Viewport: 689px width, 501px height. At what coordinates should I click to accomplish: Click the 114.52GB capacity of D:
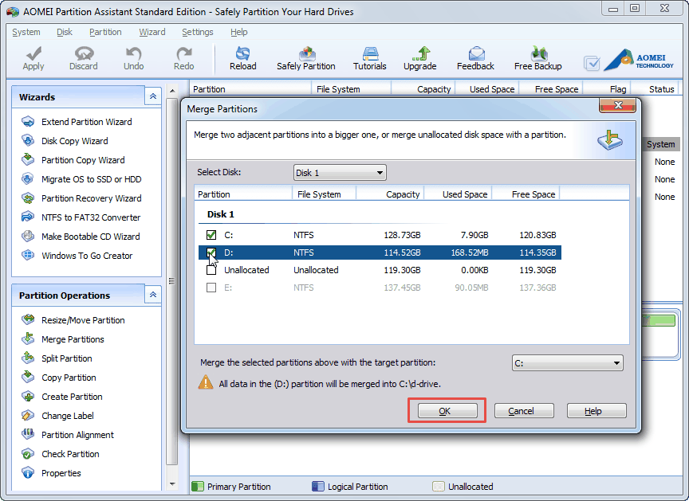pyautogui.click(x=402, y=252)
